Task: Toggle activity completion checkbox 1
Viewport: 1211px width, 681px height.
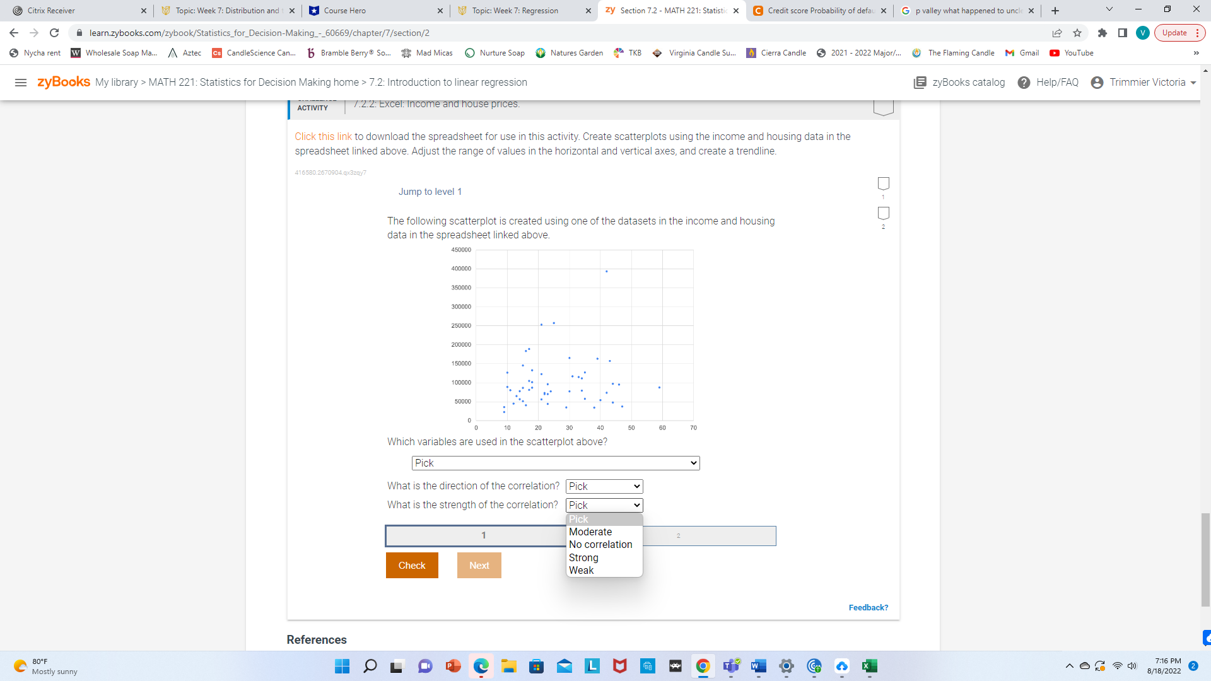Action: 883,183
